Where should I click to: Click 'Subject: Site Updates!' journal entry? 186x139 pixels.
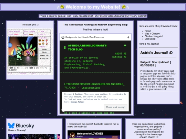[x=155, y=64]
